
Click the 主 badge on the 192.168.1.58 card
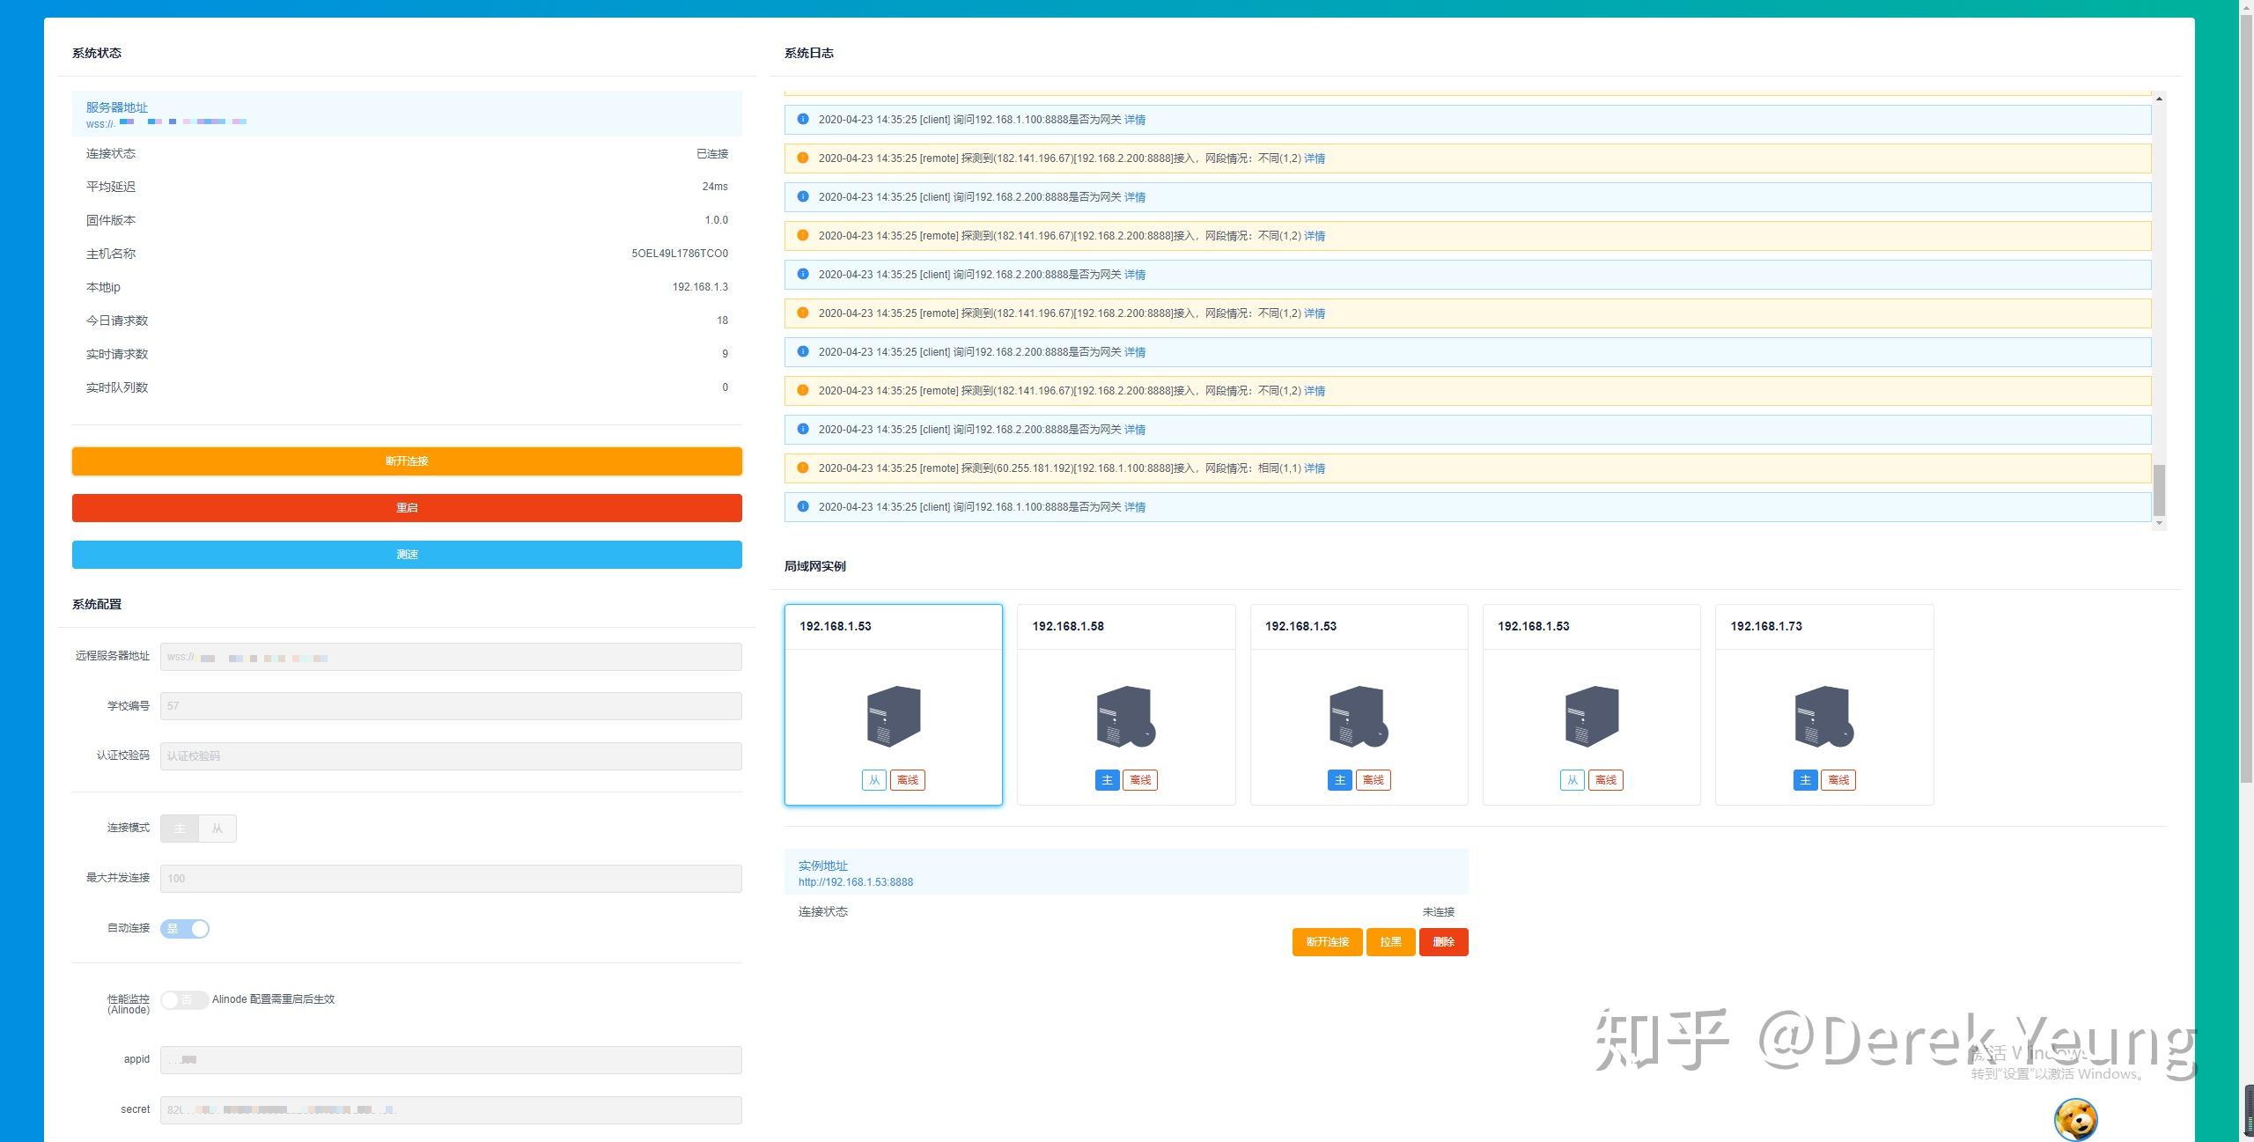click(x=1107, y=780)
